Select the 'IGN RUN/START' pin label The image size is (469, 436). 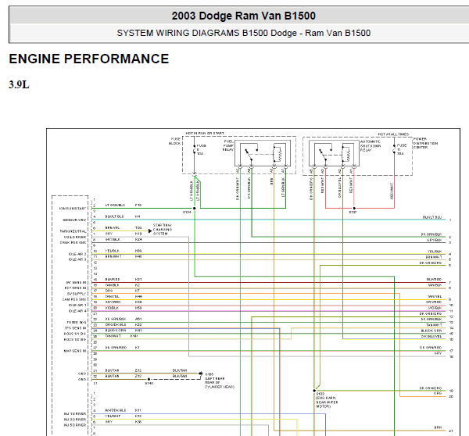73,209
